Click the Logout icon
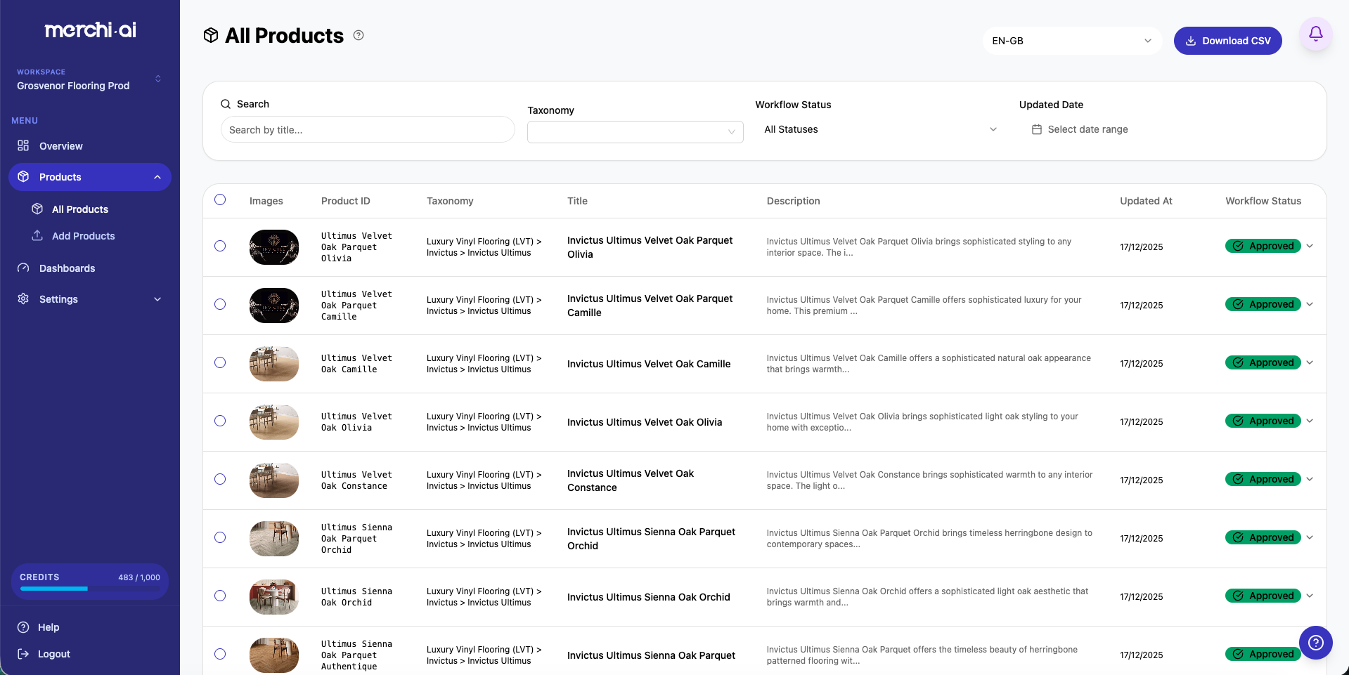Viewport: 1349px width, 675px height. click(x=24, y=653)
